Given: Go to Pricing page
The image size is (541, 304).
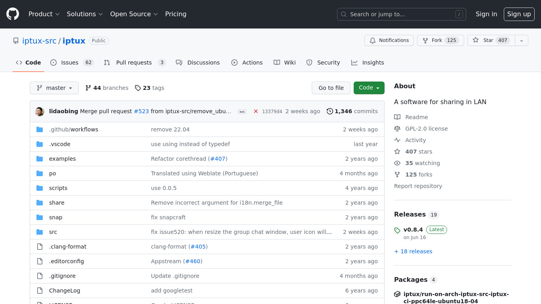Looking at the screenshot, I should 175,14.
